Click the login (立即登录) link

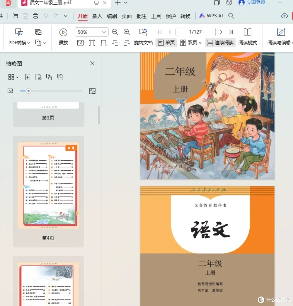[x=252, y=2]
